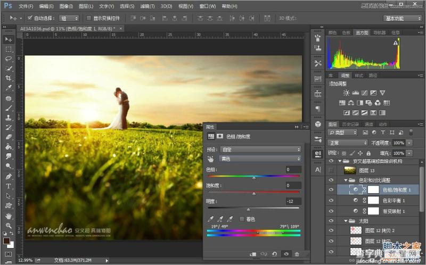
Task: Hide the 色彩平衡 1 layer
Action: click(331, 201)
